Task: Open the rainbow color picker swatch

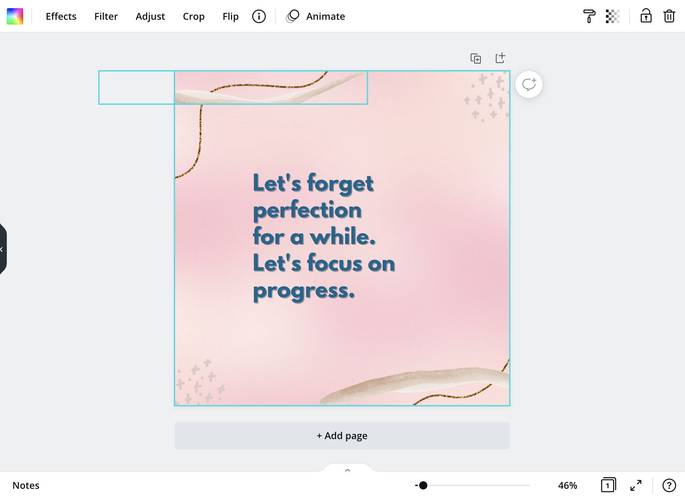Action: coord(15,16)
